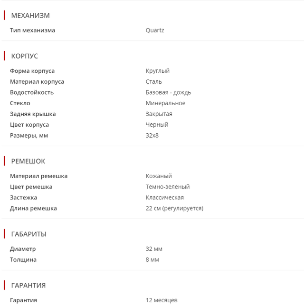Click the ГАБАРИТЫ section heading

tap(28, 234)
